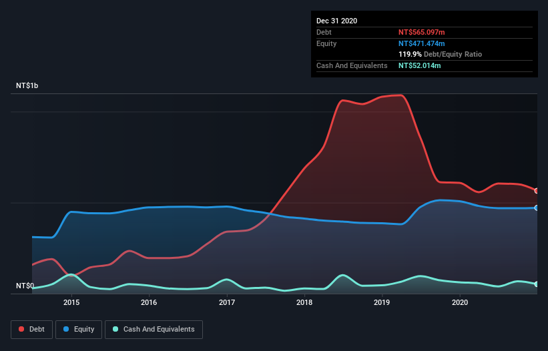Toggle the Cash And Equivalents legend button
The height and width of the screenshot is (351, 548).
(154, 330)
